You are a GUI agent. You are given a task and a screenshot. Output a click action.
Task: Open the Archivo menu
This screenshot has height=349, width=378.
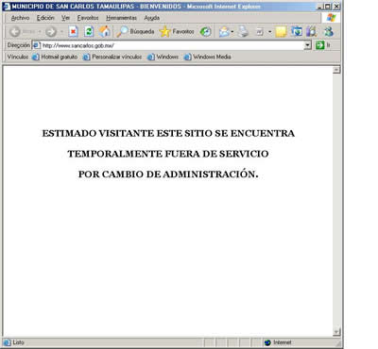coord(20,18)
